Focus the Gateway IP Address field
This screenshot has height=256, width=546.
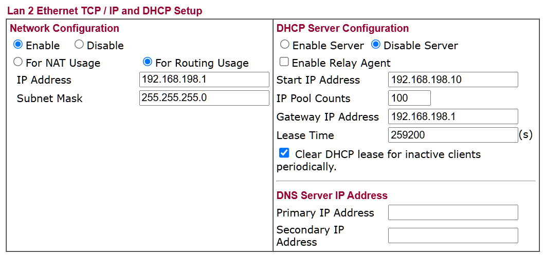coord(452,116)
